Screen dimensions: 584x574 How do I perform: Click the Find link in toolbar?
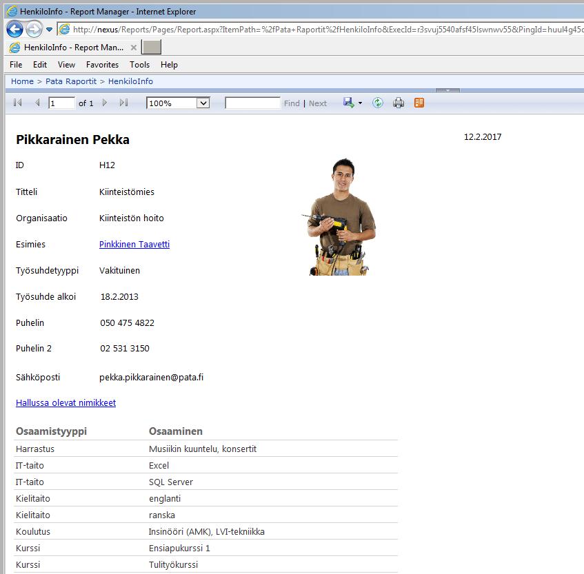point(292,103)
